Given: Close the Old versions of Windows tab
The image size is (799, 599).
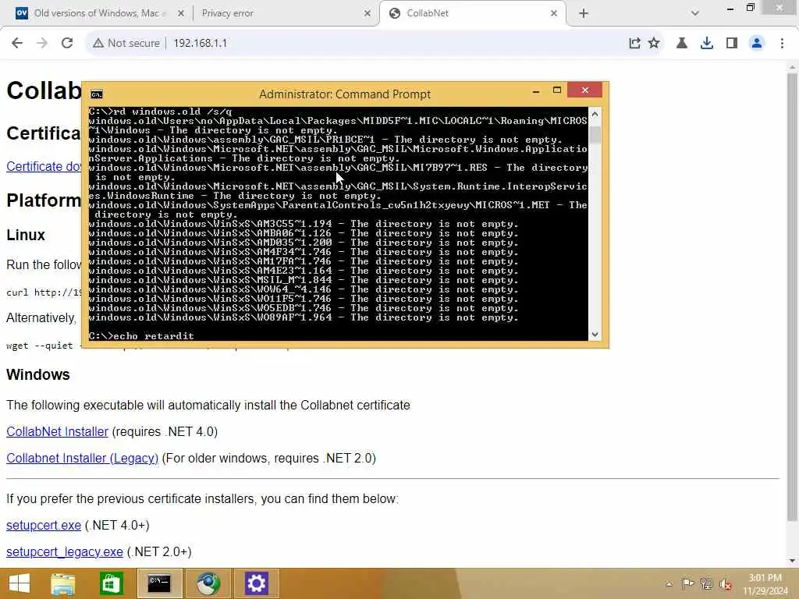Looking at the screenshot, I should (180, 14).
